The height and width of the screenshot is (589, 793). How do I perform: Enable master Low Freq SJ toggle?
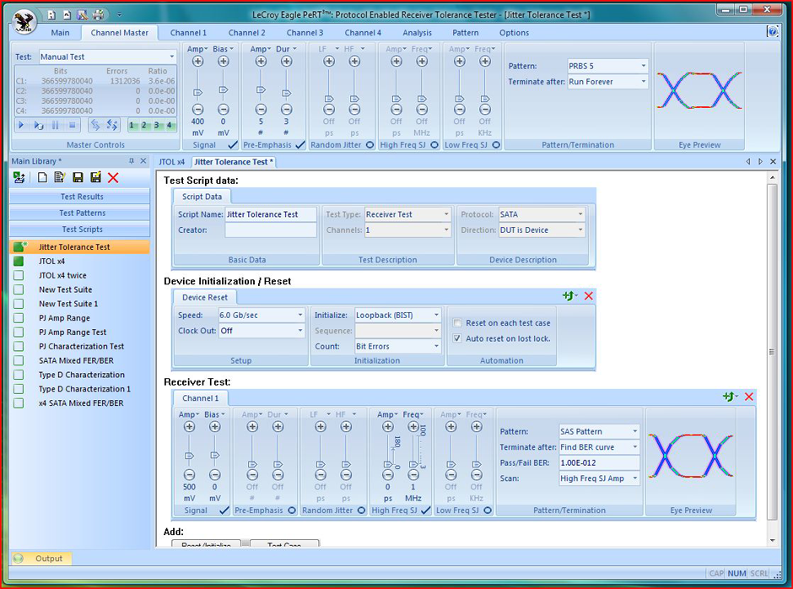click(496, 145)
